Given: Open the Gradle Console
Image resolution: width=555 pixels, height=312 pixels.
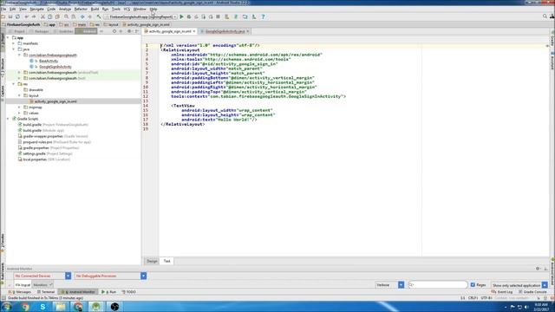Looking at the screenshot, I should tap(532, 292).
